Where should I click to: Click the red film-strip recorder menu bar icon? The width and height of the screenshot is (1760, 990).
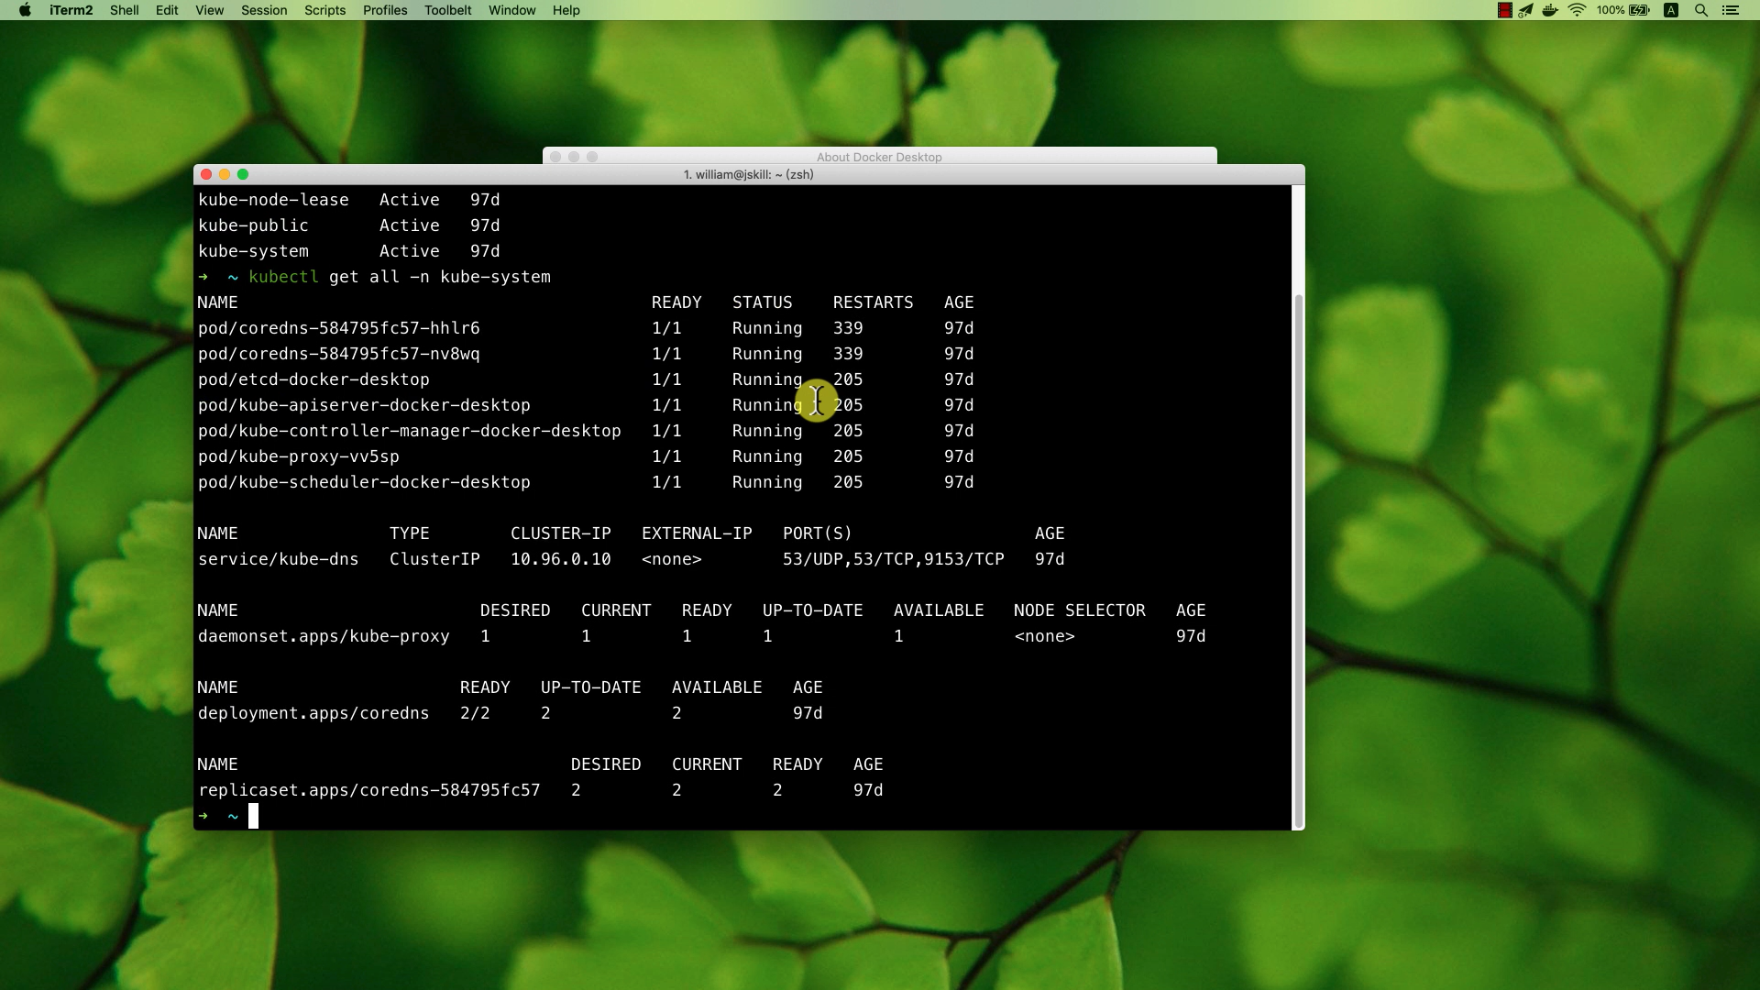[1504, 10]
